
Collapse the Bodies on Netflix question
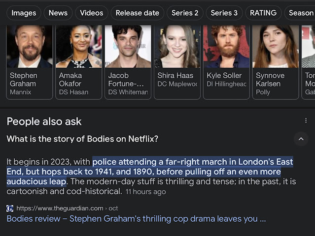[301, 139]
